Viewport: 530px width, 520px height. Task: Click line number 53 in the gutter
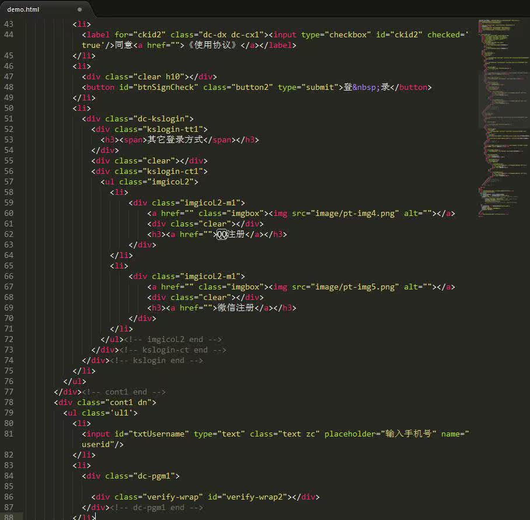(x=9, y=139)
